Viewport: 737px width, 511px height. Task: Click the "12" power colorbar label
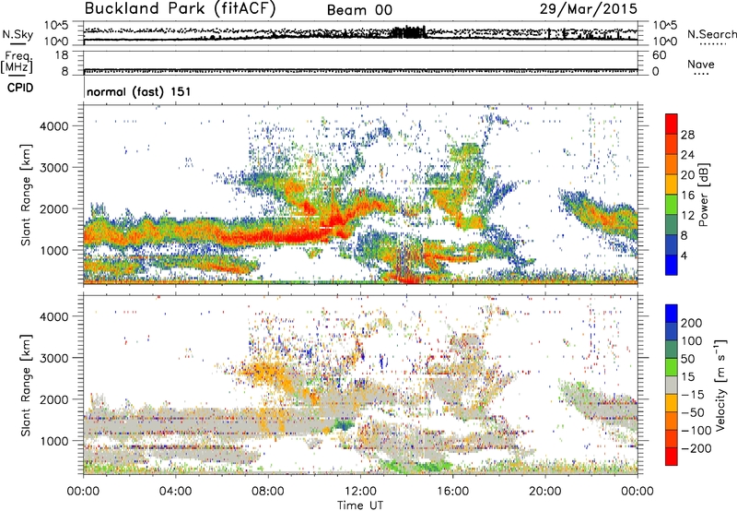point(687,216)
